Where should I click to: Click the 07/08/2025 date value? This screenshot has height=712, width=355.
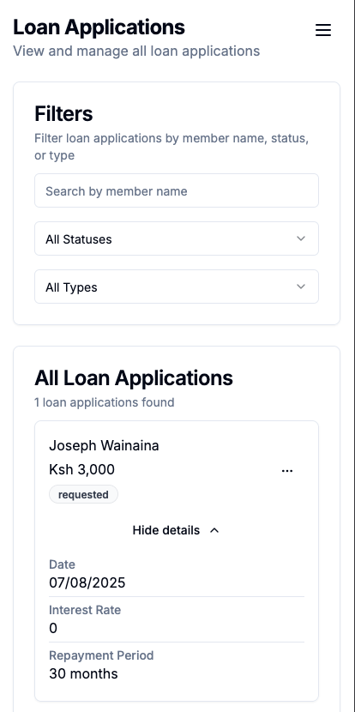87,582
